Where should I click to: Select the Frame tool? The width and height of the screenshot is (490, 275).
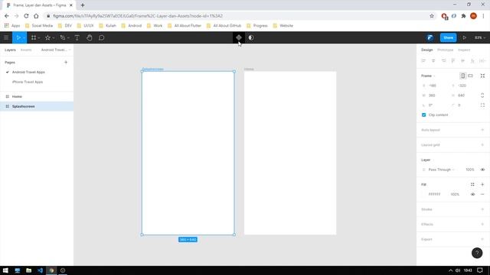point(34,37)
